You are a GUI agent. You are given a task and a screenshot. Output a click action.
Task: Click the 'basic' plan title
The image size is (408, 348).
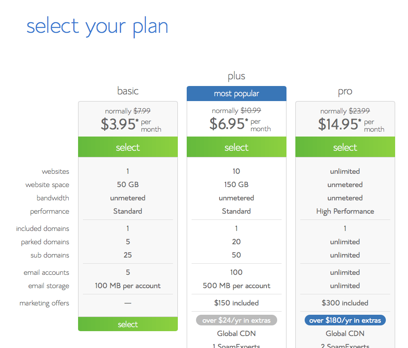pyautogui.click(x=128, y=91)
